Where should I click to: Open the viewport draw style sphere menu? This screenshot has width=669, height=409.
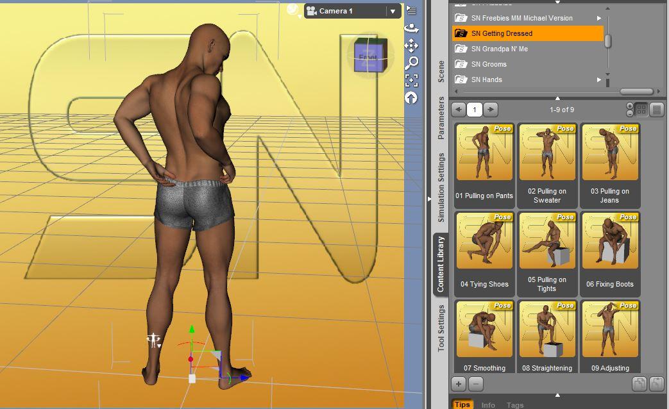pos(294,10)
